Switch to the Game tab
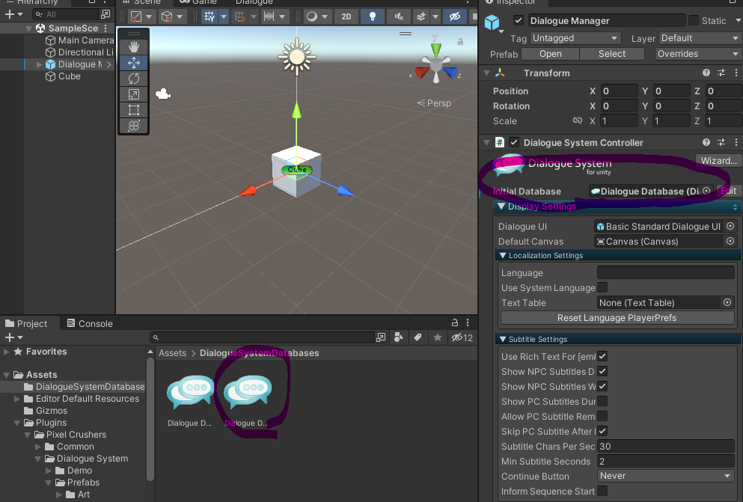743x502 pixels. (x=198, y=2)
